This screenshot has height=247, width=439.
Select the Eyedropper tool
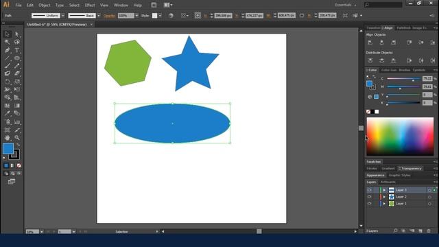click(8, 113)
